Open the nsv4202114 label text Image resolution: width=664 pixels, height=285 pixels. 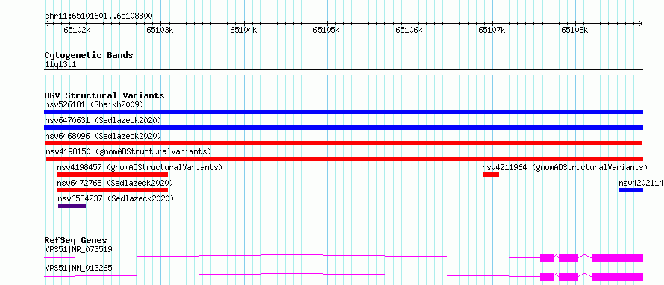[641, 183]
